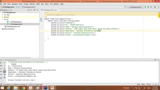Toggle soft-wrap in Run console
This screenshot has height=90, width=160.
4,69
